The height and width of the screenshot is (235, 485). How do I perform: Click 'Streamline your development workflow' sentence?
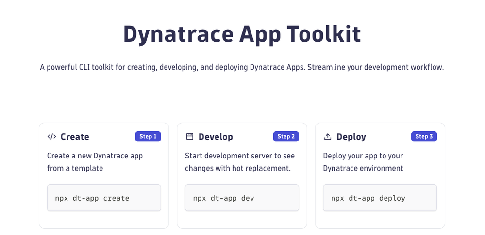pyautogui.click(x=375, y=67)
